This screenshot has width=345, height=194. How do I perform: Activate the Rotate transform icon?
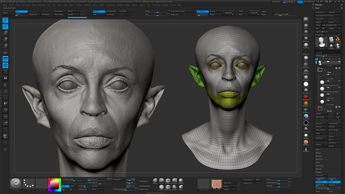5,46
